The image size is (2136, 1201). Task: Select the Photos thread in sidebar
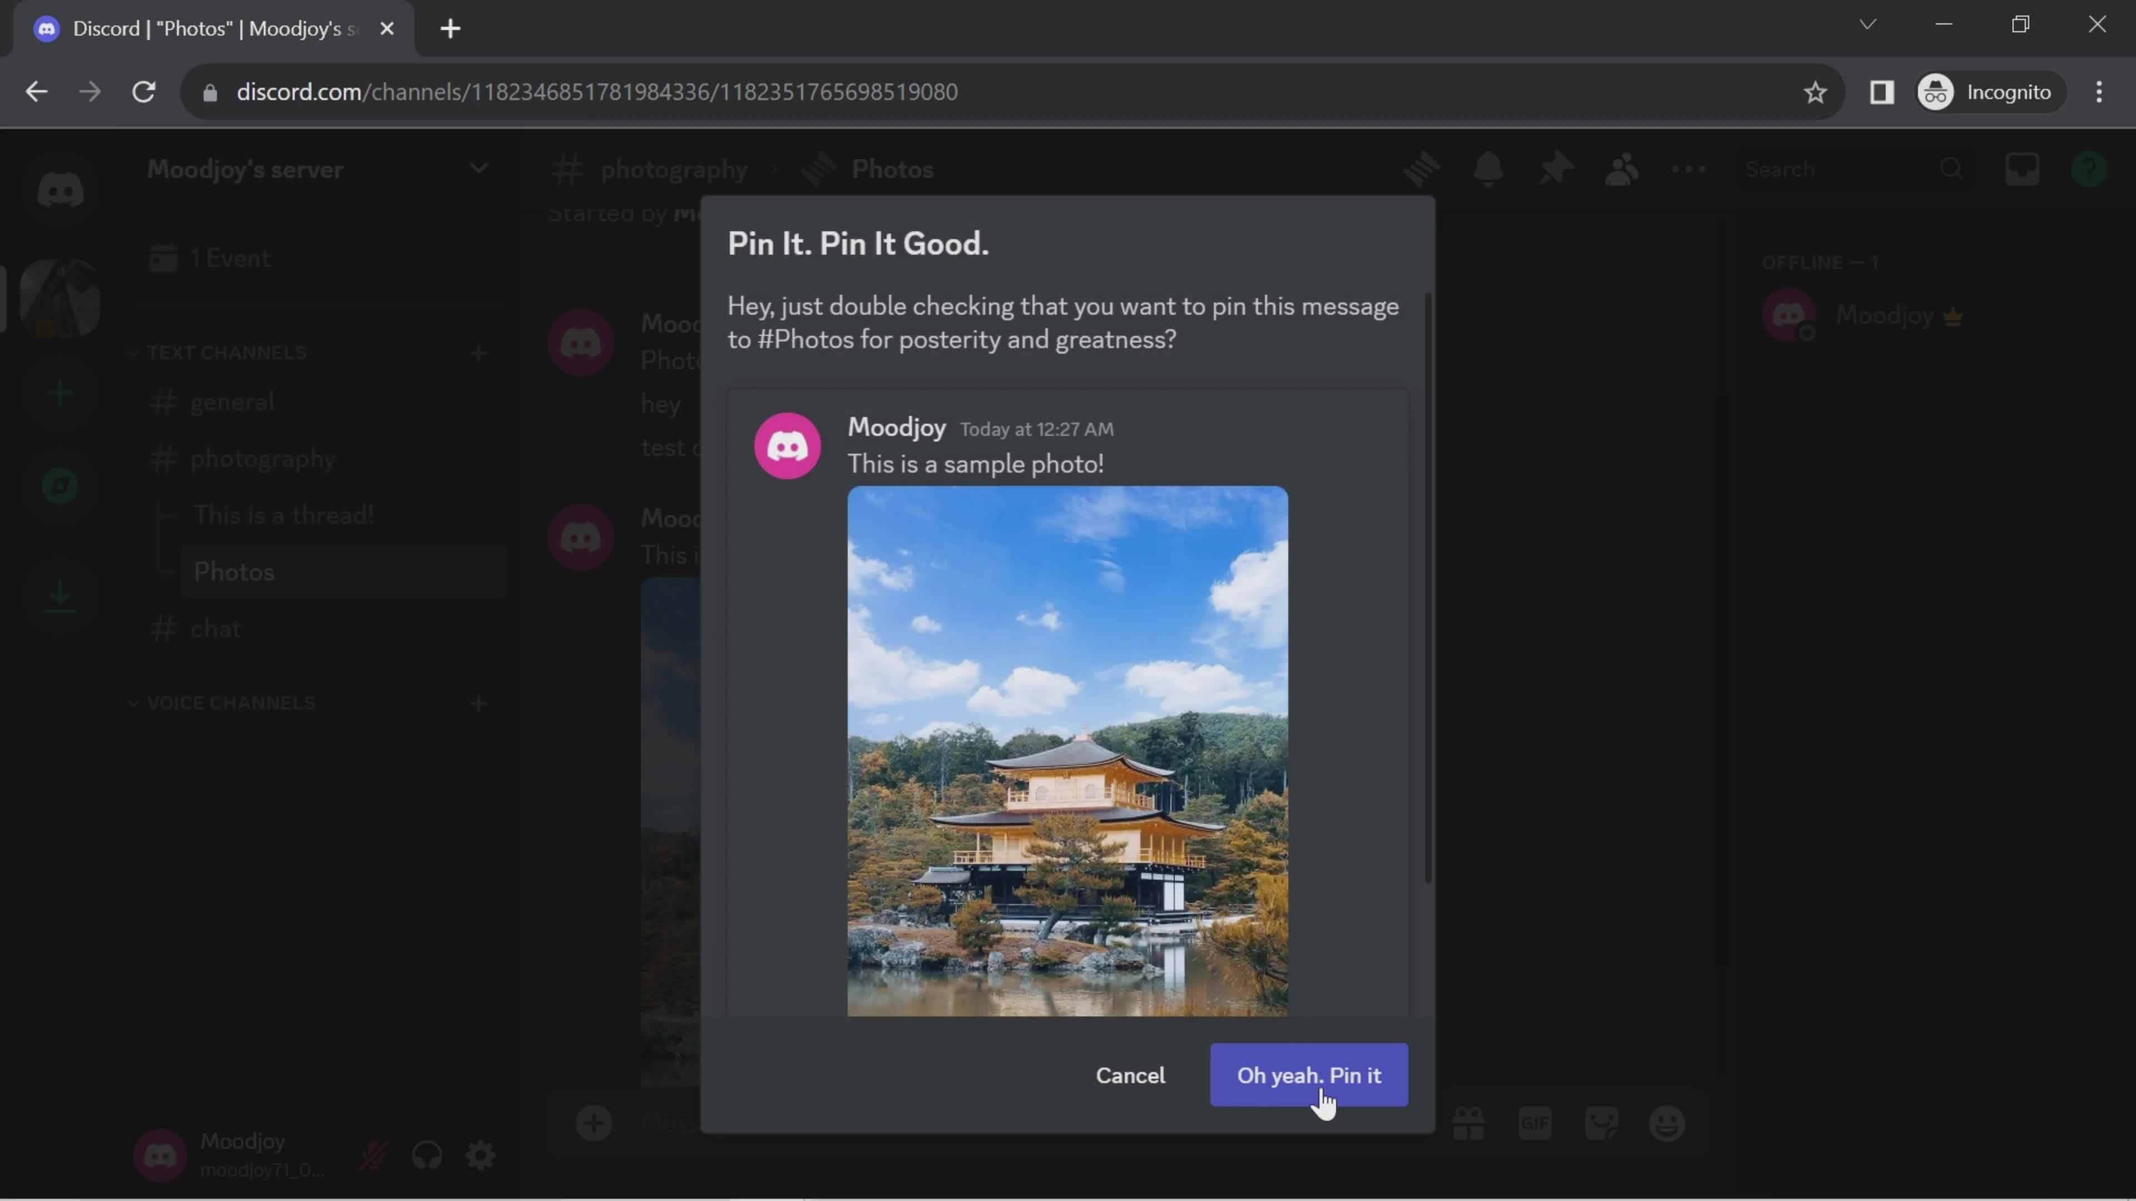[x=343, y=572]
